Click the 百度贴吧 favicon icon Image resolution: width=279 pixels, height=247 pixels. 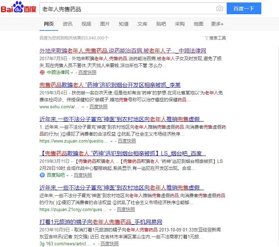pos(42,175)
